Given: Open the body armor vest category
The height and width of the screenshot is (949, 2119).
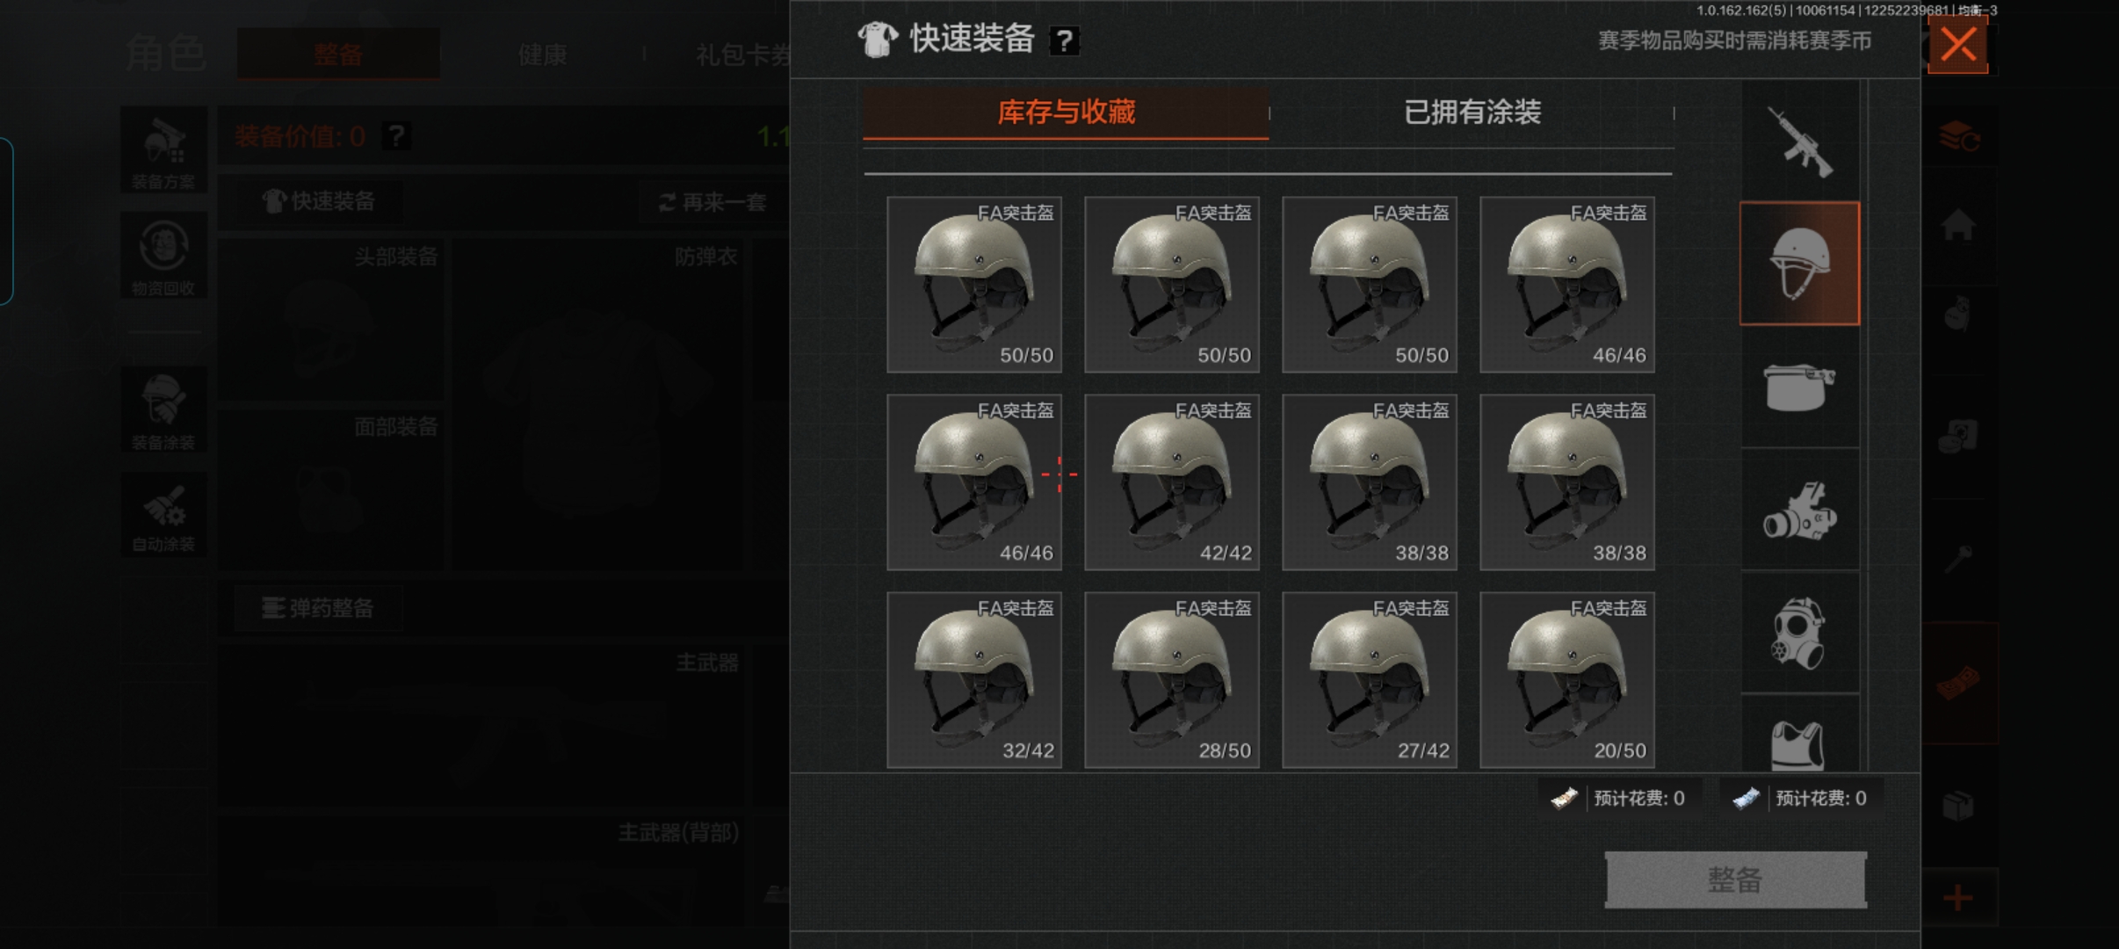Looking at the screenshot, I should [1799, 740].
